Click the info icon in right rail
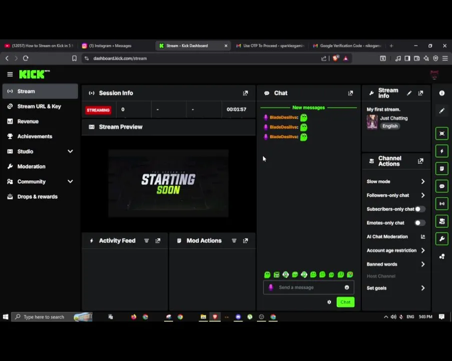The image size is (452, 361). click(441, 93)
